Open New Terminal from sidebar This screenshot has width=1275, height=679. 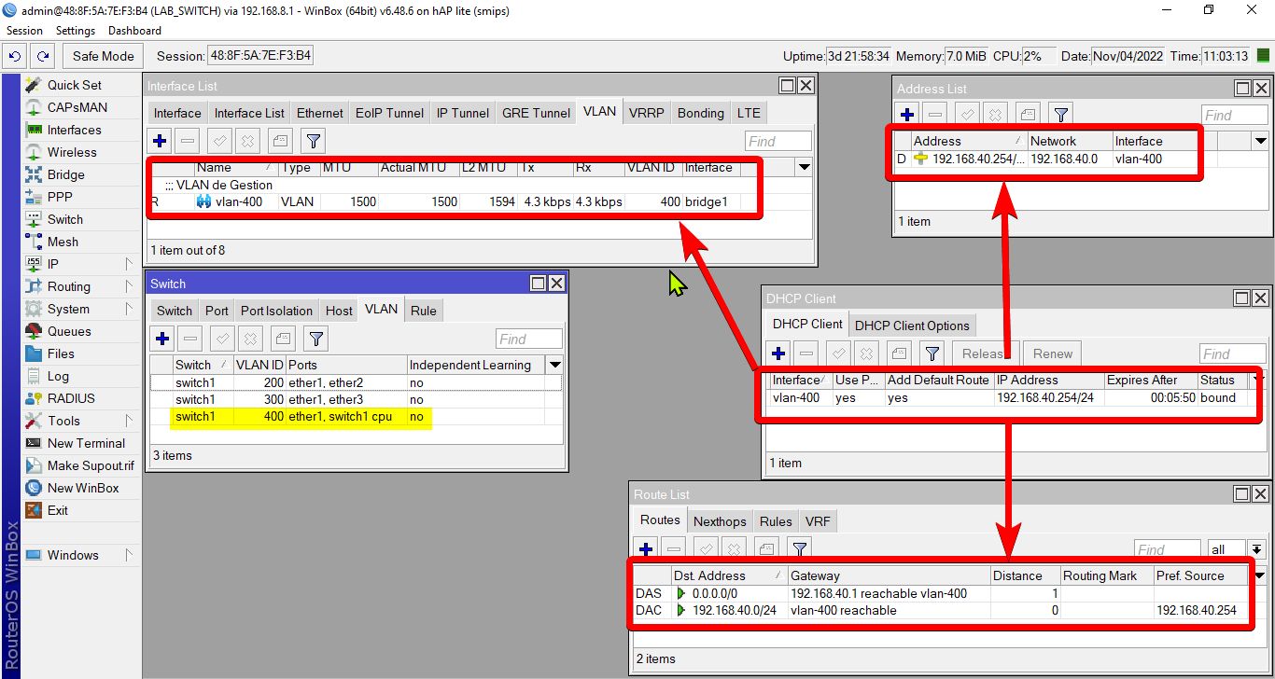[86, 443]
